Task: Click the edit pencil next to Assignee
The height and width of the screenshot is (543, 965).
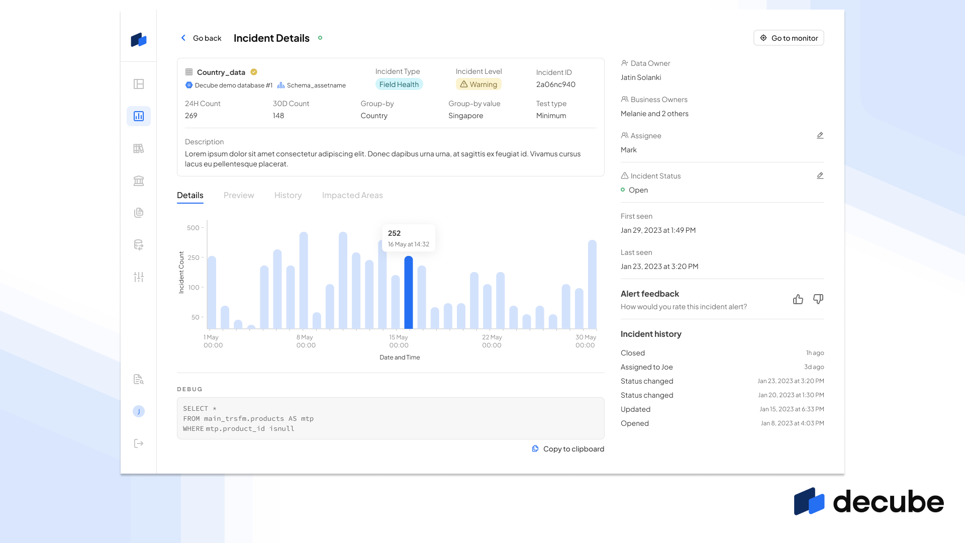Action: click(820, 135)
